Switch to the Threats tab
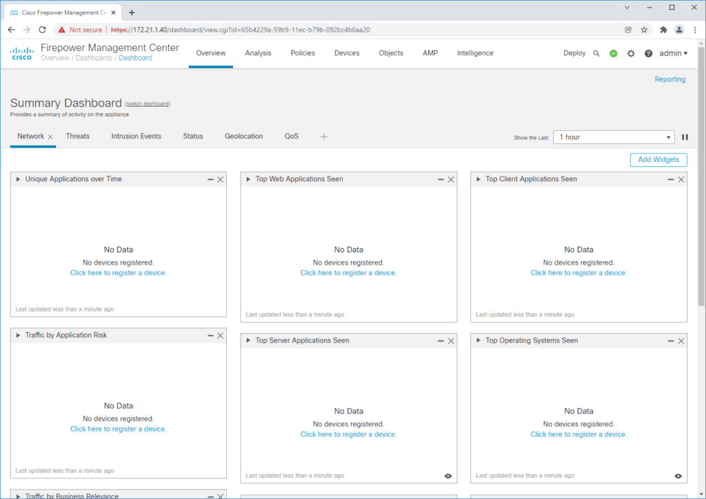Screen dimensions: 706x499 77,136
